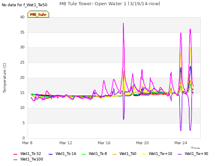Viewport: 221px width, 166px height.
Task: Toggle Wat1_Ts-16 series legend label
Action: 66,154
